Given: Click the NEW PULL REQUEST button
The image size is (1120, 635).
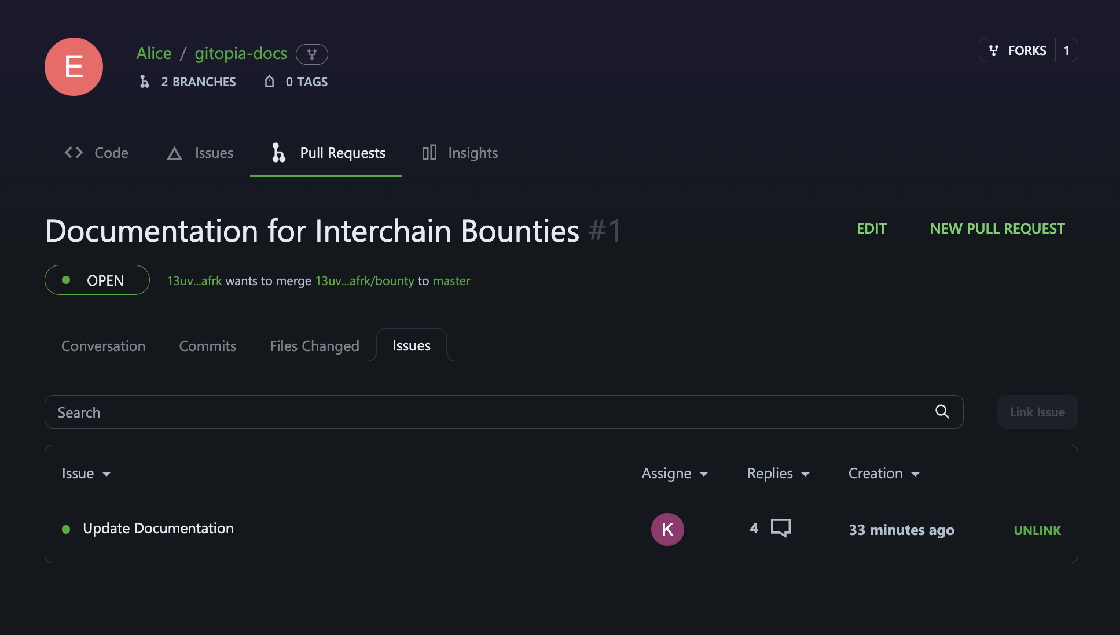Looking at the screenshot, I should click(997, 228).
